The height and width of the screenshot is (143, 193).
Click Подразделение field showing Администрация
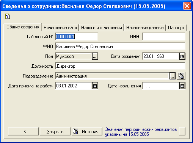pyautogui.click(x=112, y=76)
